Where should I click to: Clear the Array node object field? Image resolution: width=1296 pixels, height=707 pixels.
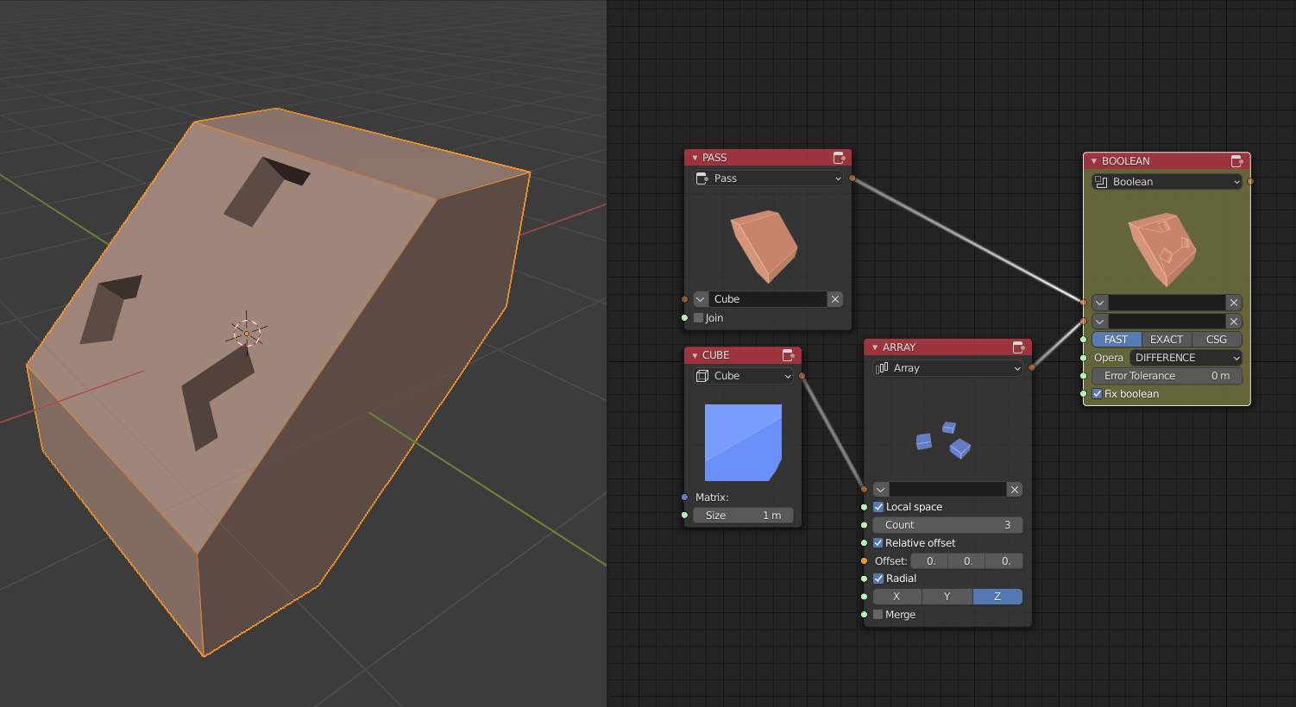1015,490
